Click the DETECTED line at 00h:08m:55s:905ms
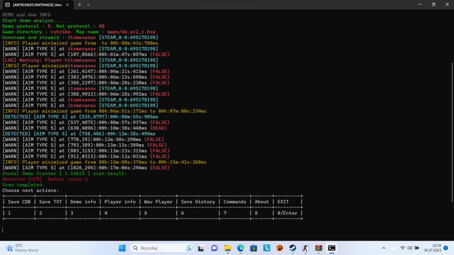The height and width of the screenshot is (255, 454). pyautogui.click(x=80, y=117)
